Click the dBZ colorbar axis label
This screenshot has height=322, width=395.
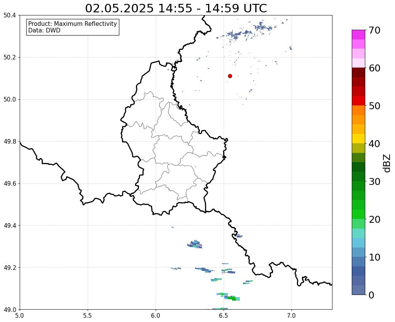click(387, 163)
